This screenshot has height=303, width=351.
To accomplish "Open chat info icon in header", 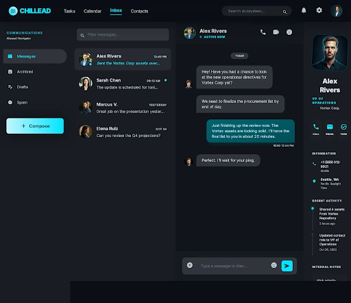I will click(289, 32).
